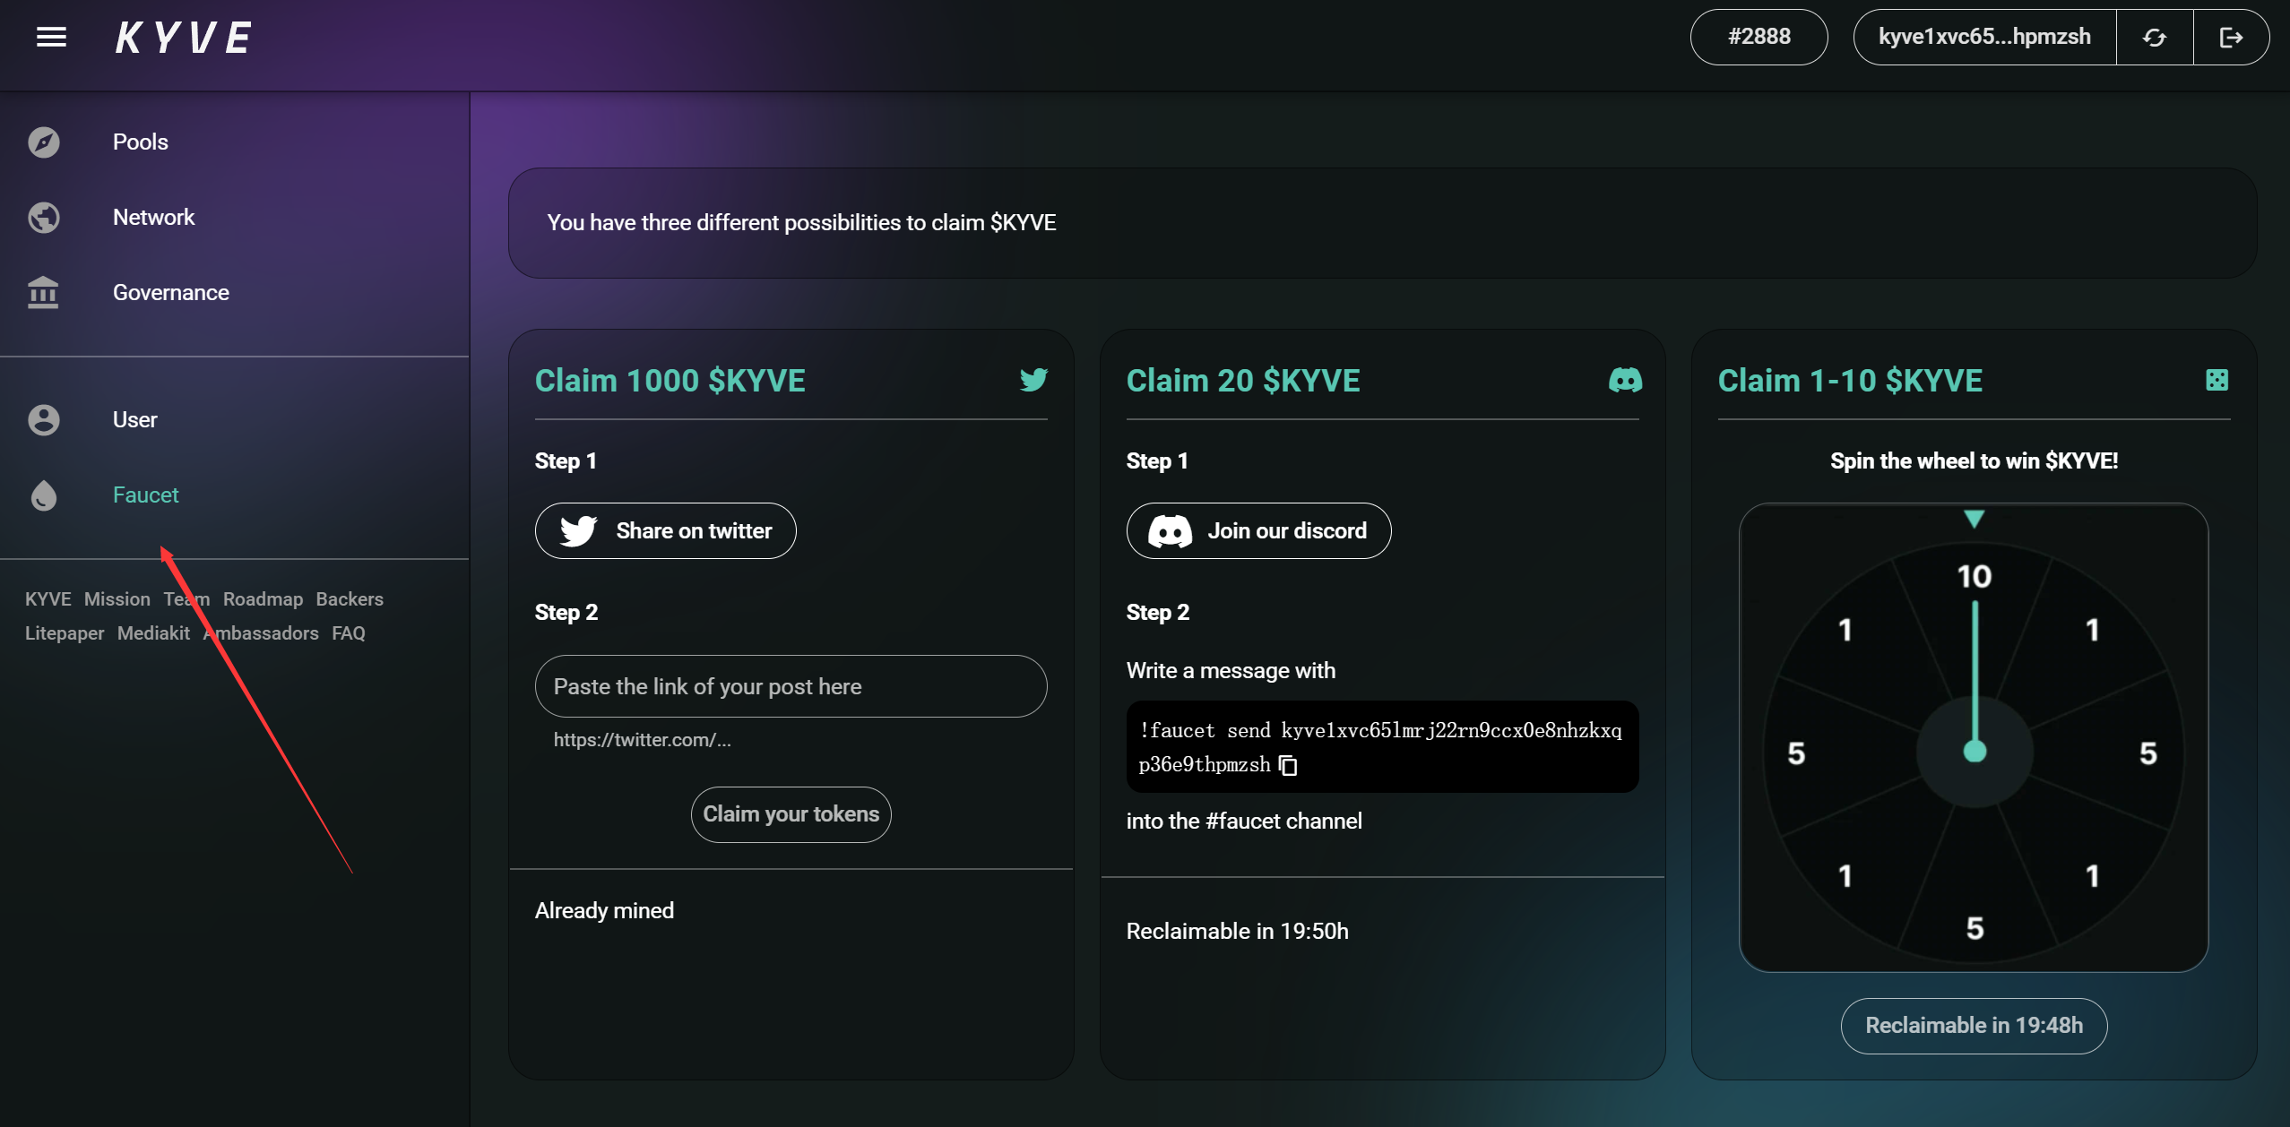The height and width of the screenshot is (1127, 2290).
Task: Click the Network globe icon
Action: pos(43,217)
